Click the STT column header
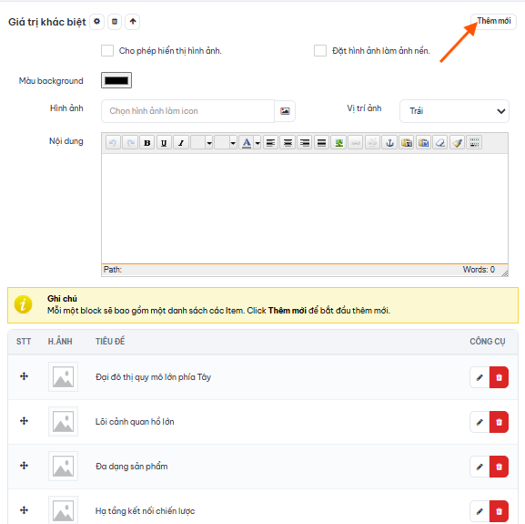525x524 pixels. (24, 342)
